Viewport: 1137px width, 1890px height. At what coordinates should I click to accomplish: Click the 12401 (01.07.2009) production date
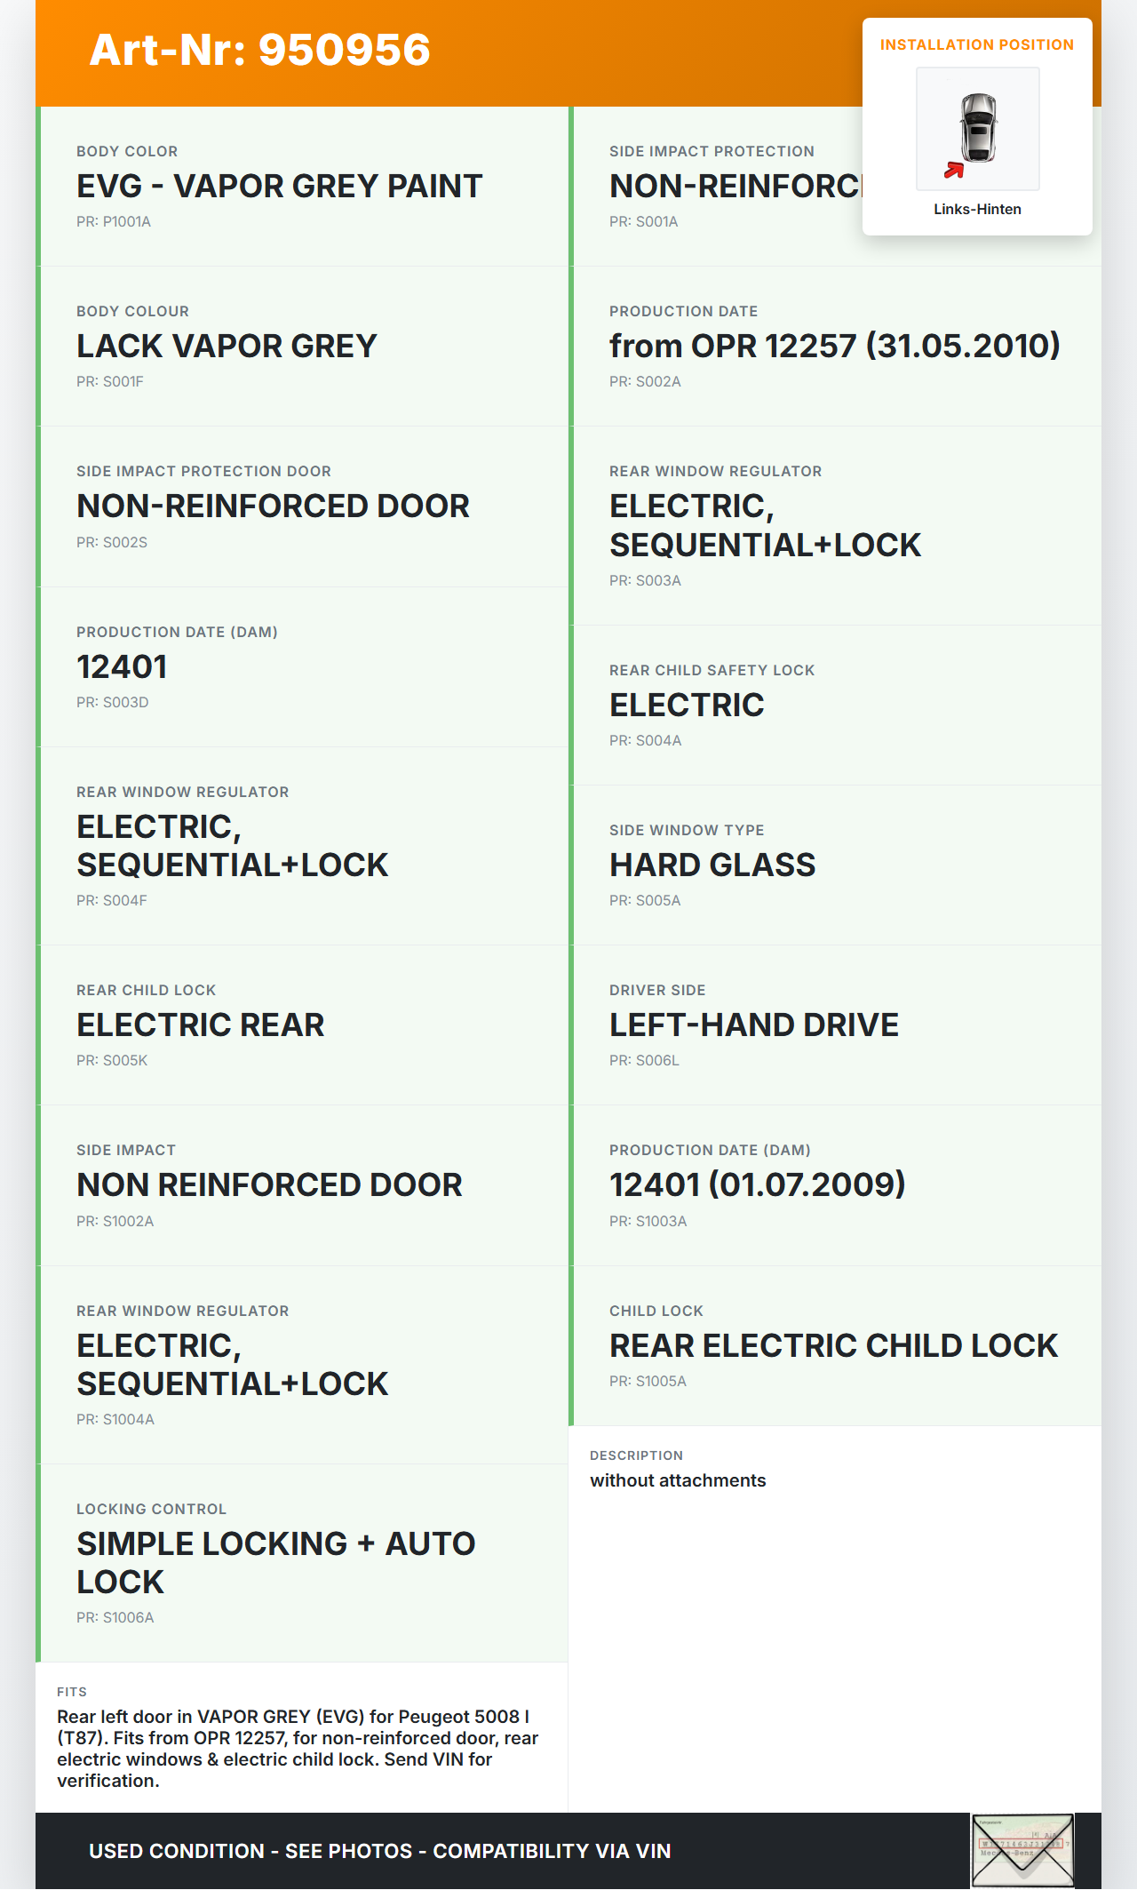click(757, 1185)
